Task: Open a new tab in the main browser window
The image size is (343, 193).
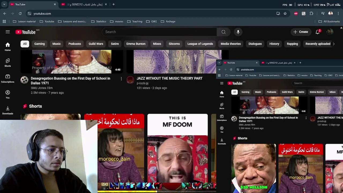Action: [114, 4]
